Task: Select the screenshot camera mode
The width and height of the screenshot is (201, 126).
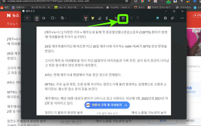Action: click(37, 18)
